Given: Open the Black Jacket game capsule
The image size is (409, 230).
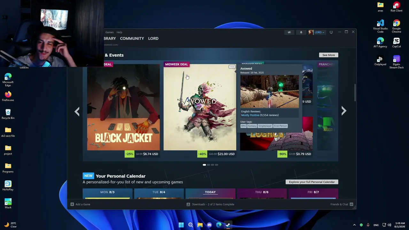Looking at the screenshot, I should point(123,107).
